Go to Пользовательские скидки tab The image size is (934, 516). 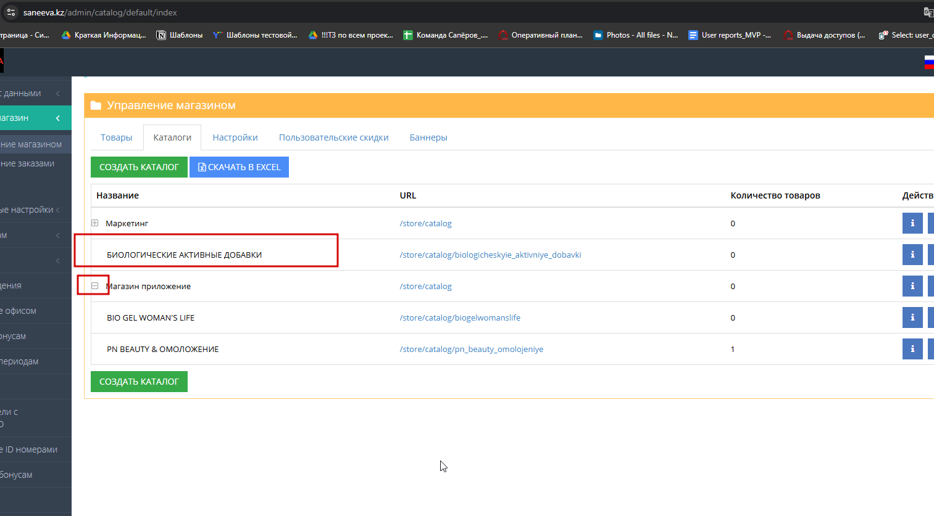pos(334,137)
